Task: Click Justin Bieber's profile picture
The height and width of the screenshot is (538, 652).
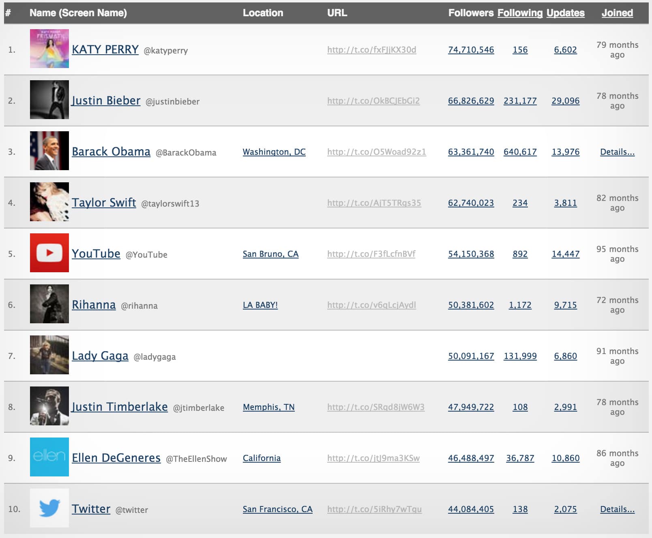Action: 49,100
